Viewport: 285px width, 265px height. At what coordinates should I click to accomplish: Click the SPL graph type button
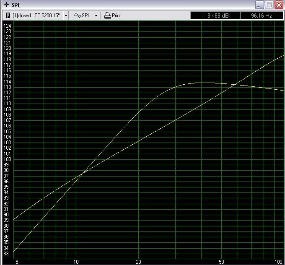pos(82,16)
